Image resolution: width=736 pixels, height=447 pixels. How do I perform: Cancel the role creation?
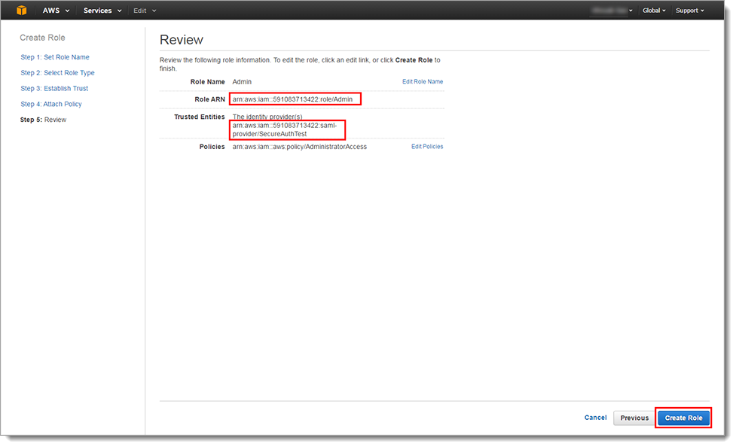(x=595, y=418)
